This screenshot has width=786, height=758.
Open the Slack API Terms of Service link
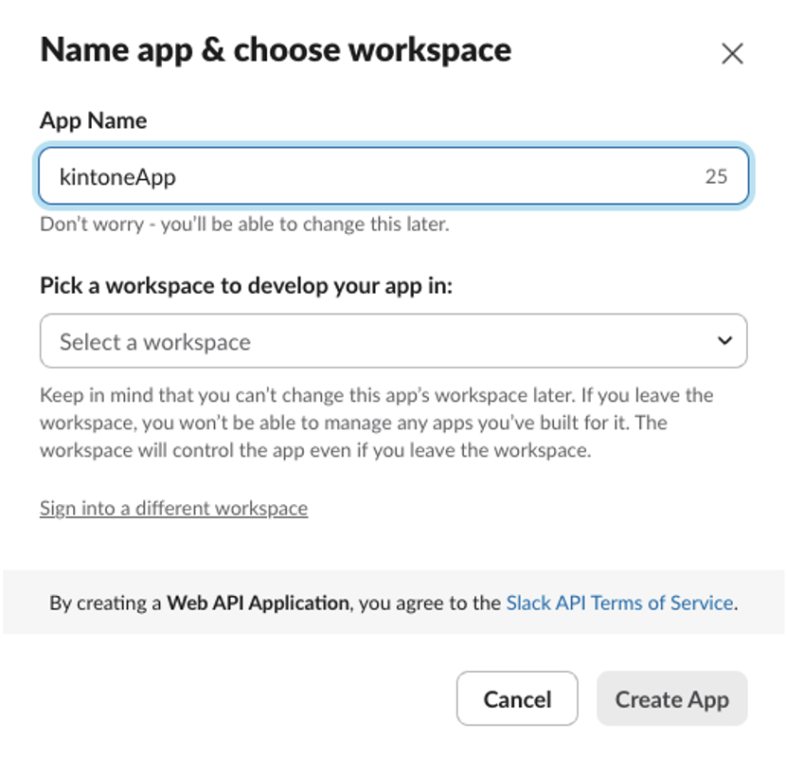[x=619, y=603]
